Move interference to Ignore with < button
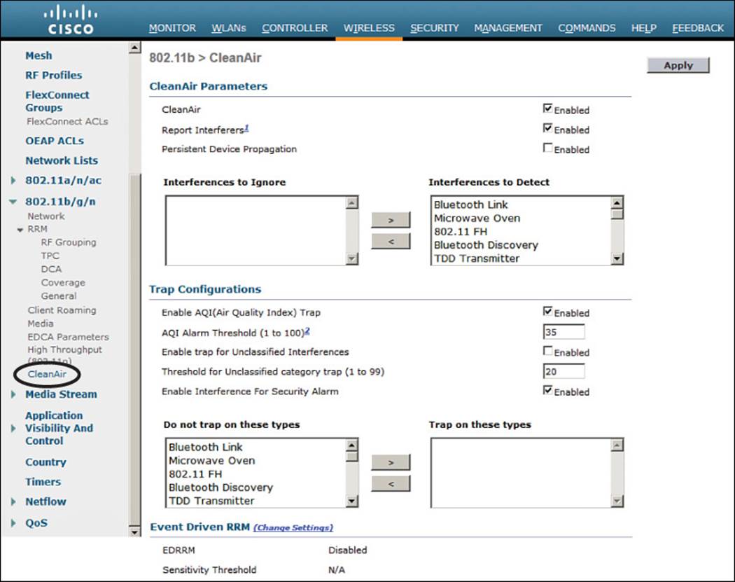 coord(391,242)
